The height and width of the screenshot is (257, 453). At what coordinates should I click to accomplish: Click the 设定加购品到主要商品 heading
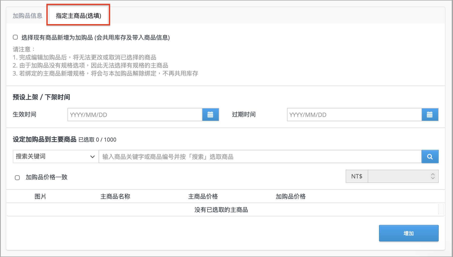point(45,139)
